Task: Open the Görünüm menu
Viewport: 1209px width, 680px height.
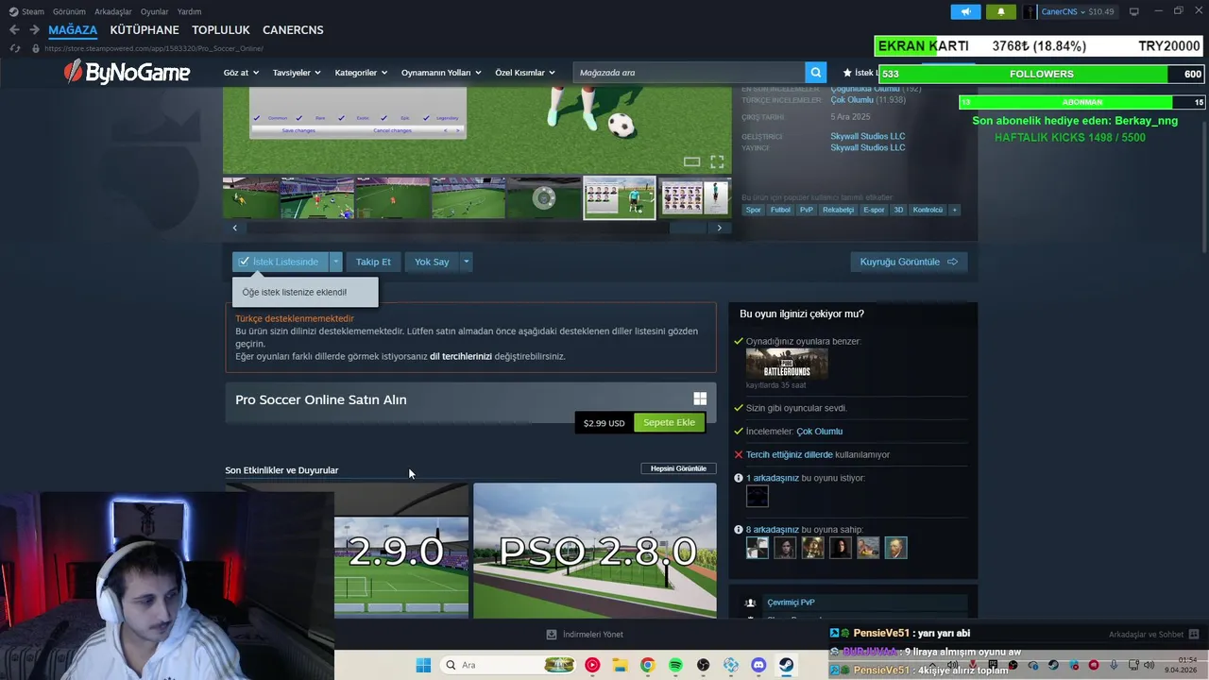Action: pos(69,11)
